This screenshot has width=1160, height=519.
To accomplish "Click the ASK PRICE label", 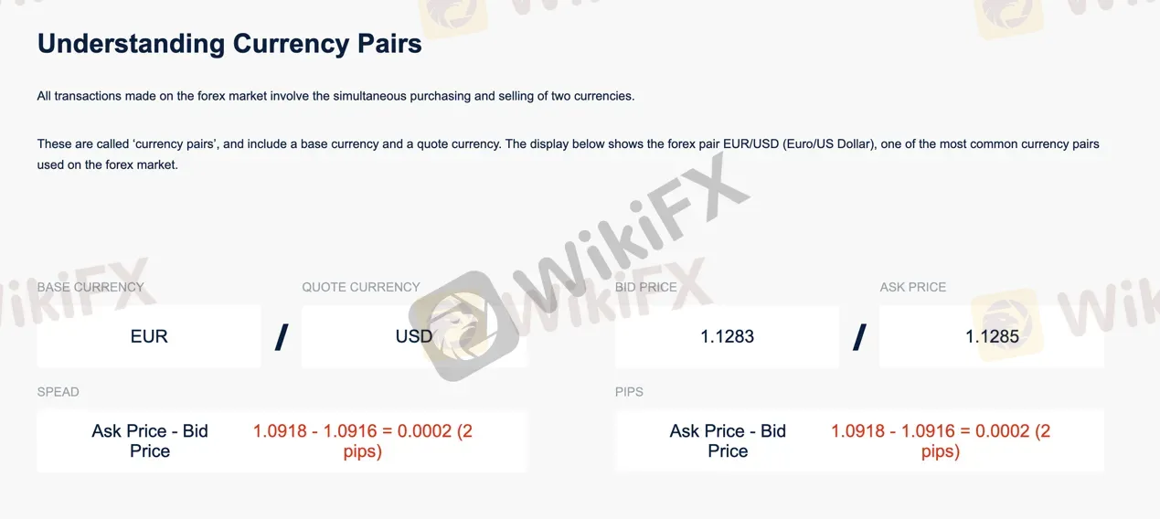I will pyautogui.click(x=913, y=287).
